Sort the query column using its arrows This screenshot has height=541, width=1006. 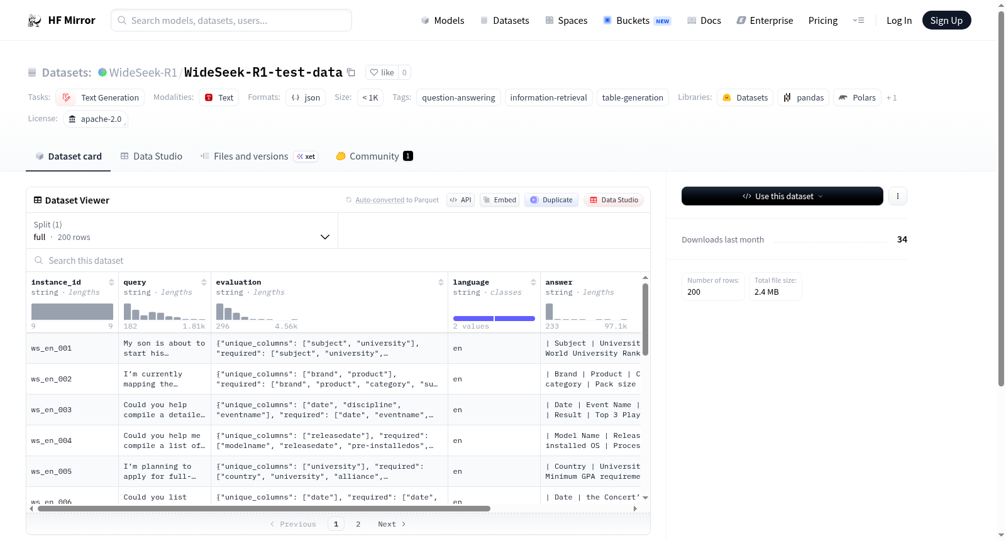tap(204, 282)
